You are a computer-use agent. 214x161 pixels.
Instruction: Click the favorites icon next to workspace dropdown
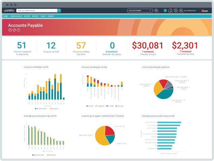click(156, 10)
